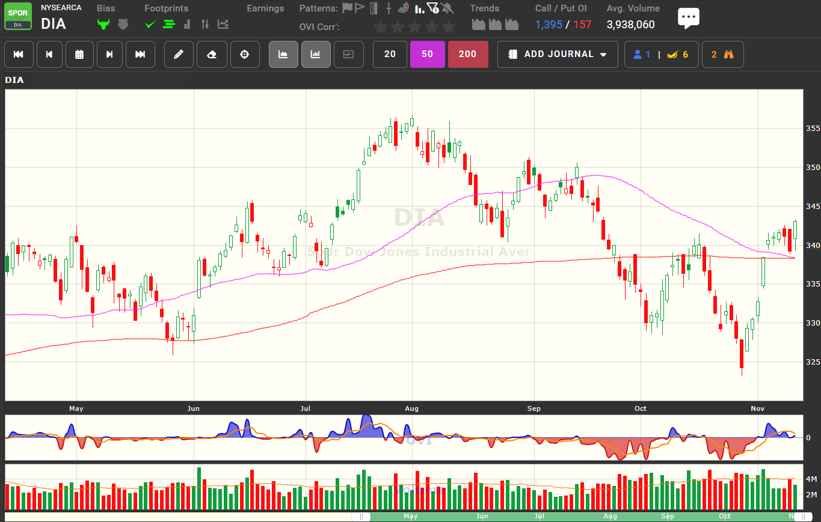Image resolution: width=821 pixels, height=522 pixels.
Task: Toggle the OVI indicator panel button
Action: coord(283,54)
